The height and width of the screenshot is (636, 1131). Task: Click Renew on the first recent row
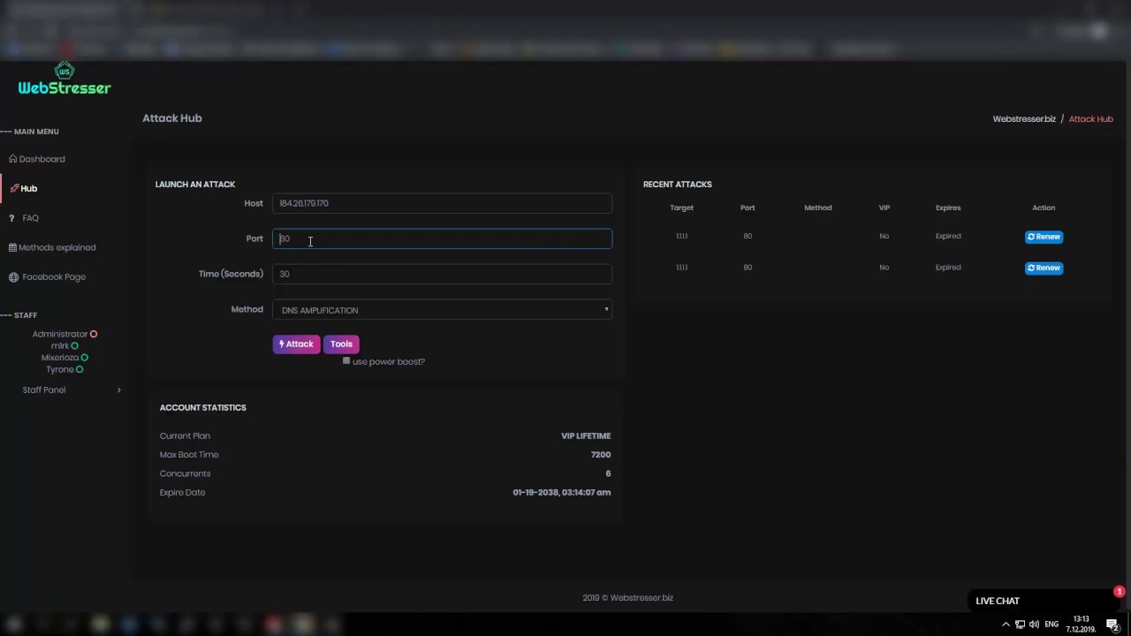point(1044,237)
